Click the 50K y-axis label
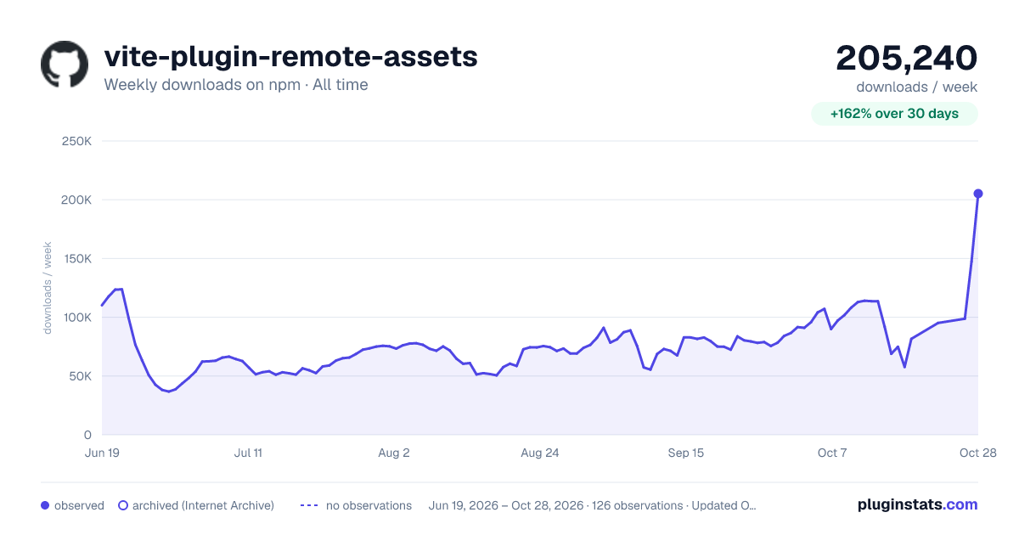The image size is (1019, 535). coord(81,376)
